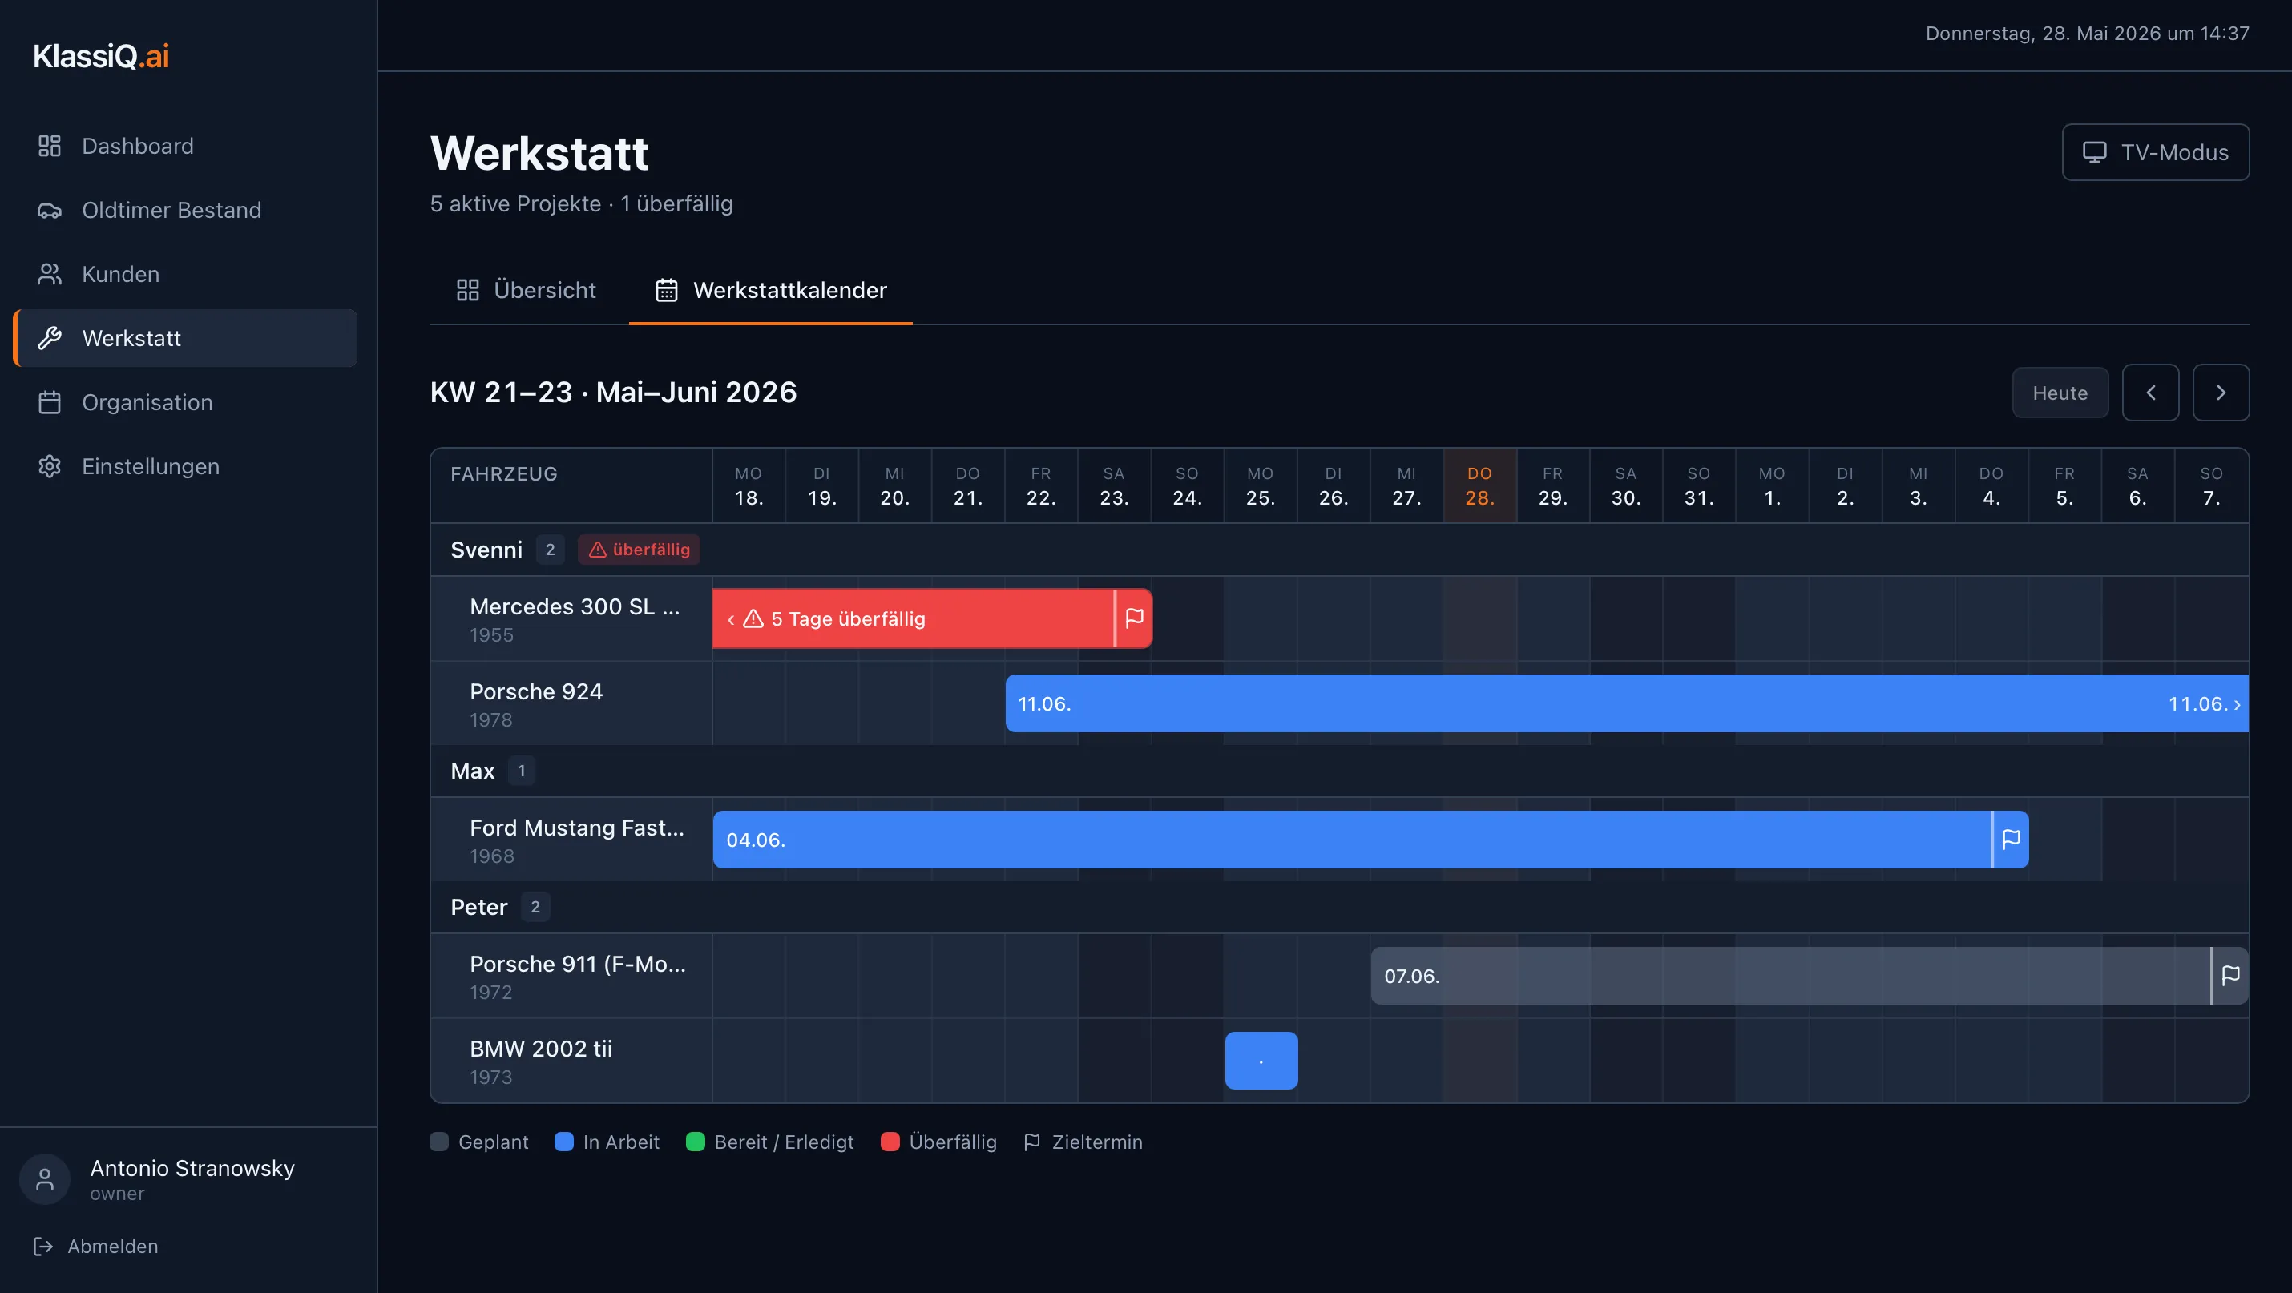Click the Ford Mustang Fast... vehicle label
The height and width of the screenshot is (1293, 2292).
576,828
